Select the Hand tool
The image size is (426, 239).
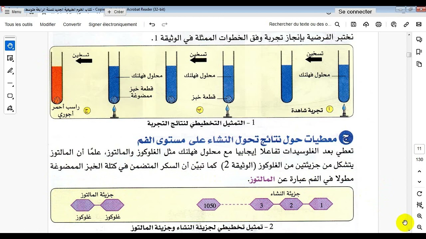pyautogui.click(x=10, y=46)
